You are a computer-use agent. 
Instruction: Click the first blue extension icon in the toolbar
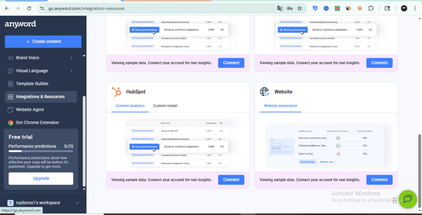[315, 8]
